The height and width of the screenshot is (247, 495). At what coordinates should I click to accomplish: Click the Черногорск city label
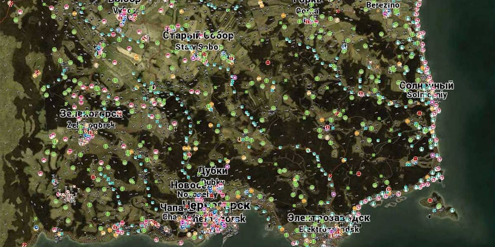coord(216,205)
